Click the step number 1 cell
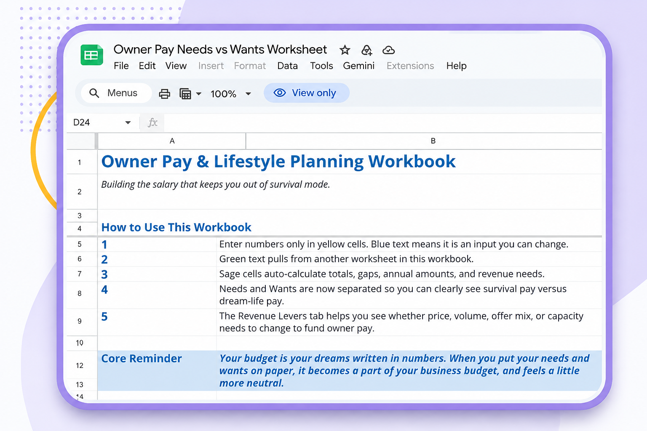This screenshot has width=647, height=431. (x=157, y=245)
